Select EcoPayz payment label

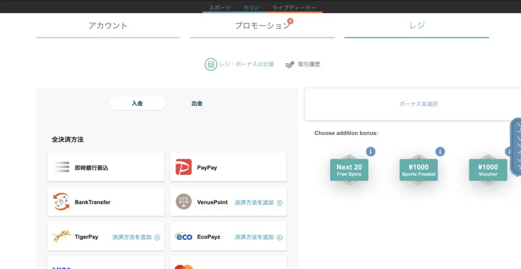209,237
